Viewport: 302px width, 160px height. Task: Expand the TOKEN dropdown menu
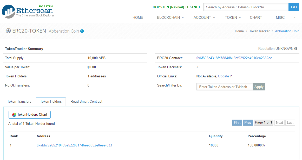pyautogui.click(x=233, y=17)
